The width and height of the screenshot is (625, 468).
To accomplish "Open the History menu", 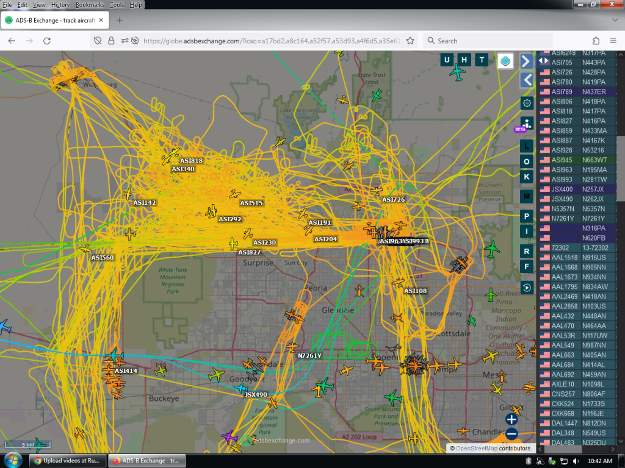I will coord(60,5).
